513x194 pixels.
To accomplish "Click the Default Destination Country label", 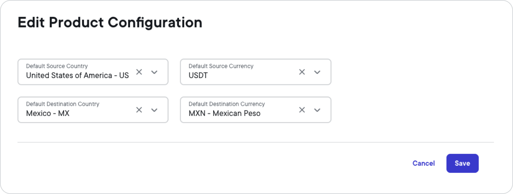I will (63, 104).
